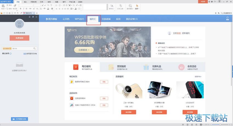Click the font color A icon
This screenshot has height=126, width=233.
coord(48,9)
